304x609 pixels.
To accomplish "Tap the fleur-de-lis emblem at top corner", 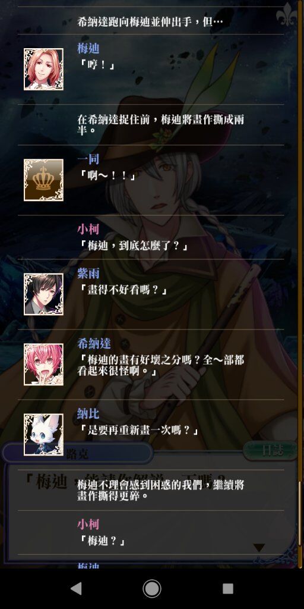I will click(286, 14).
